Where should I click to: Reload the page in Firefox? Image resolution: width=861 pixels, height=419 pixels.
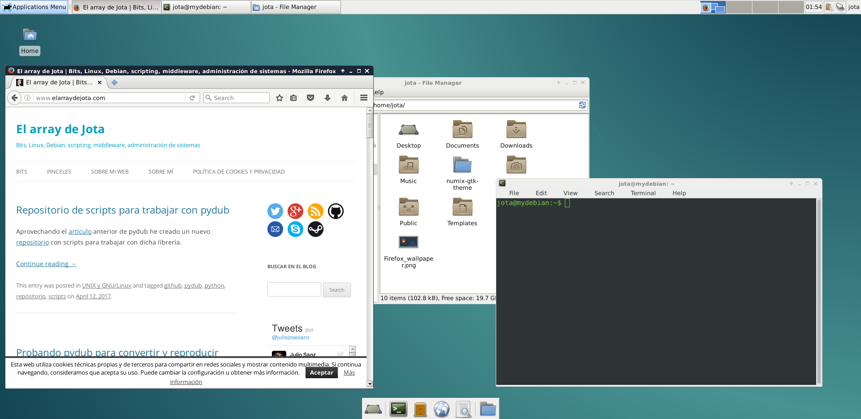(x=192, y=98)
